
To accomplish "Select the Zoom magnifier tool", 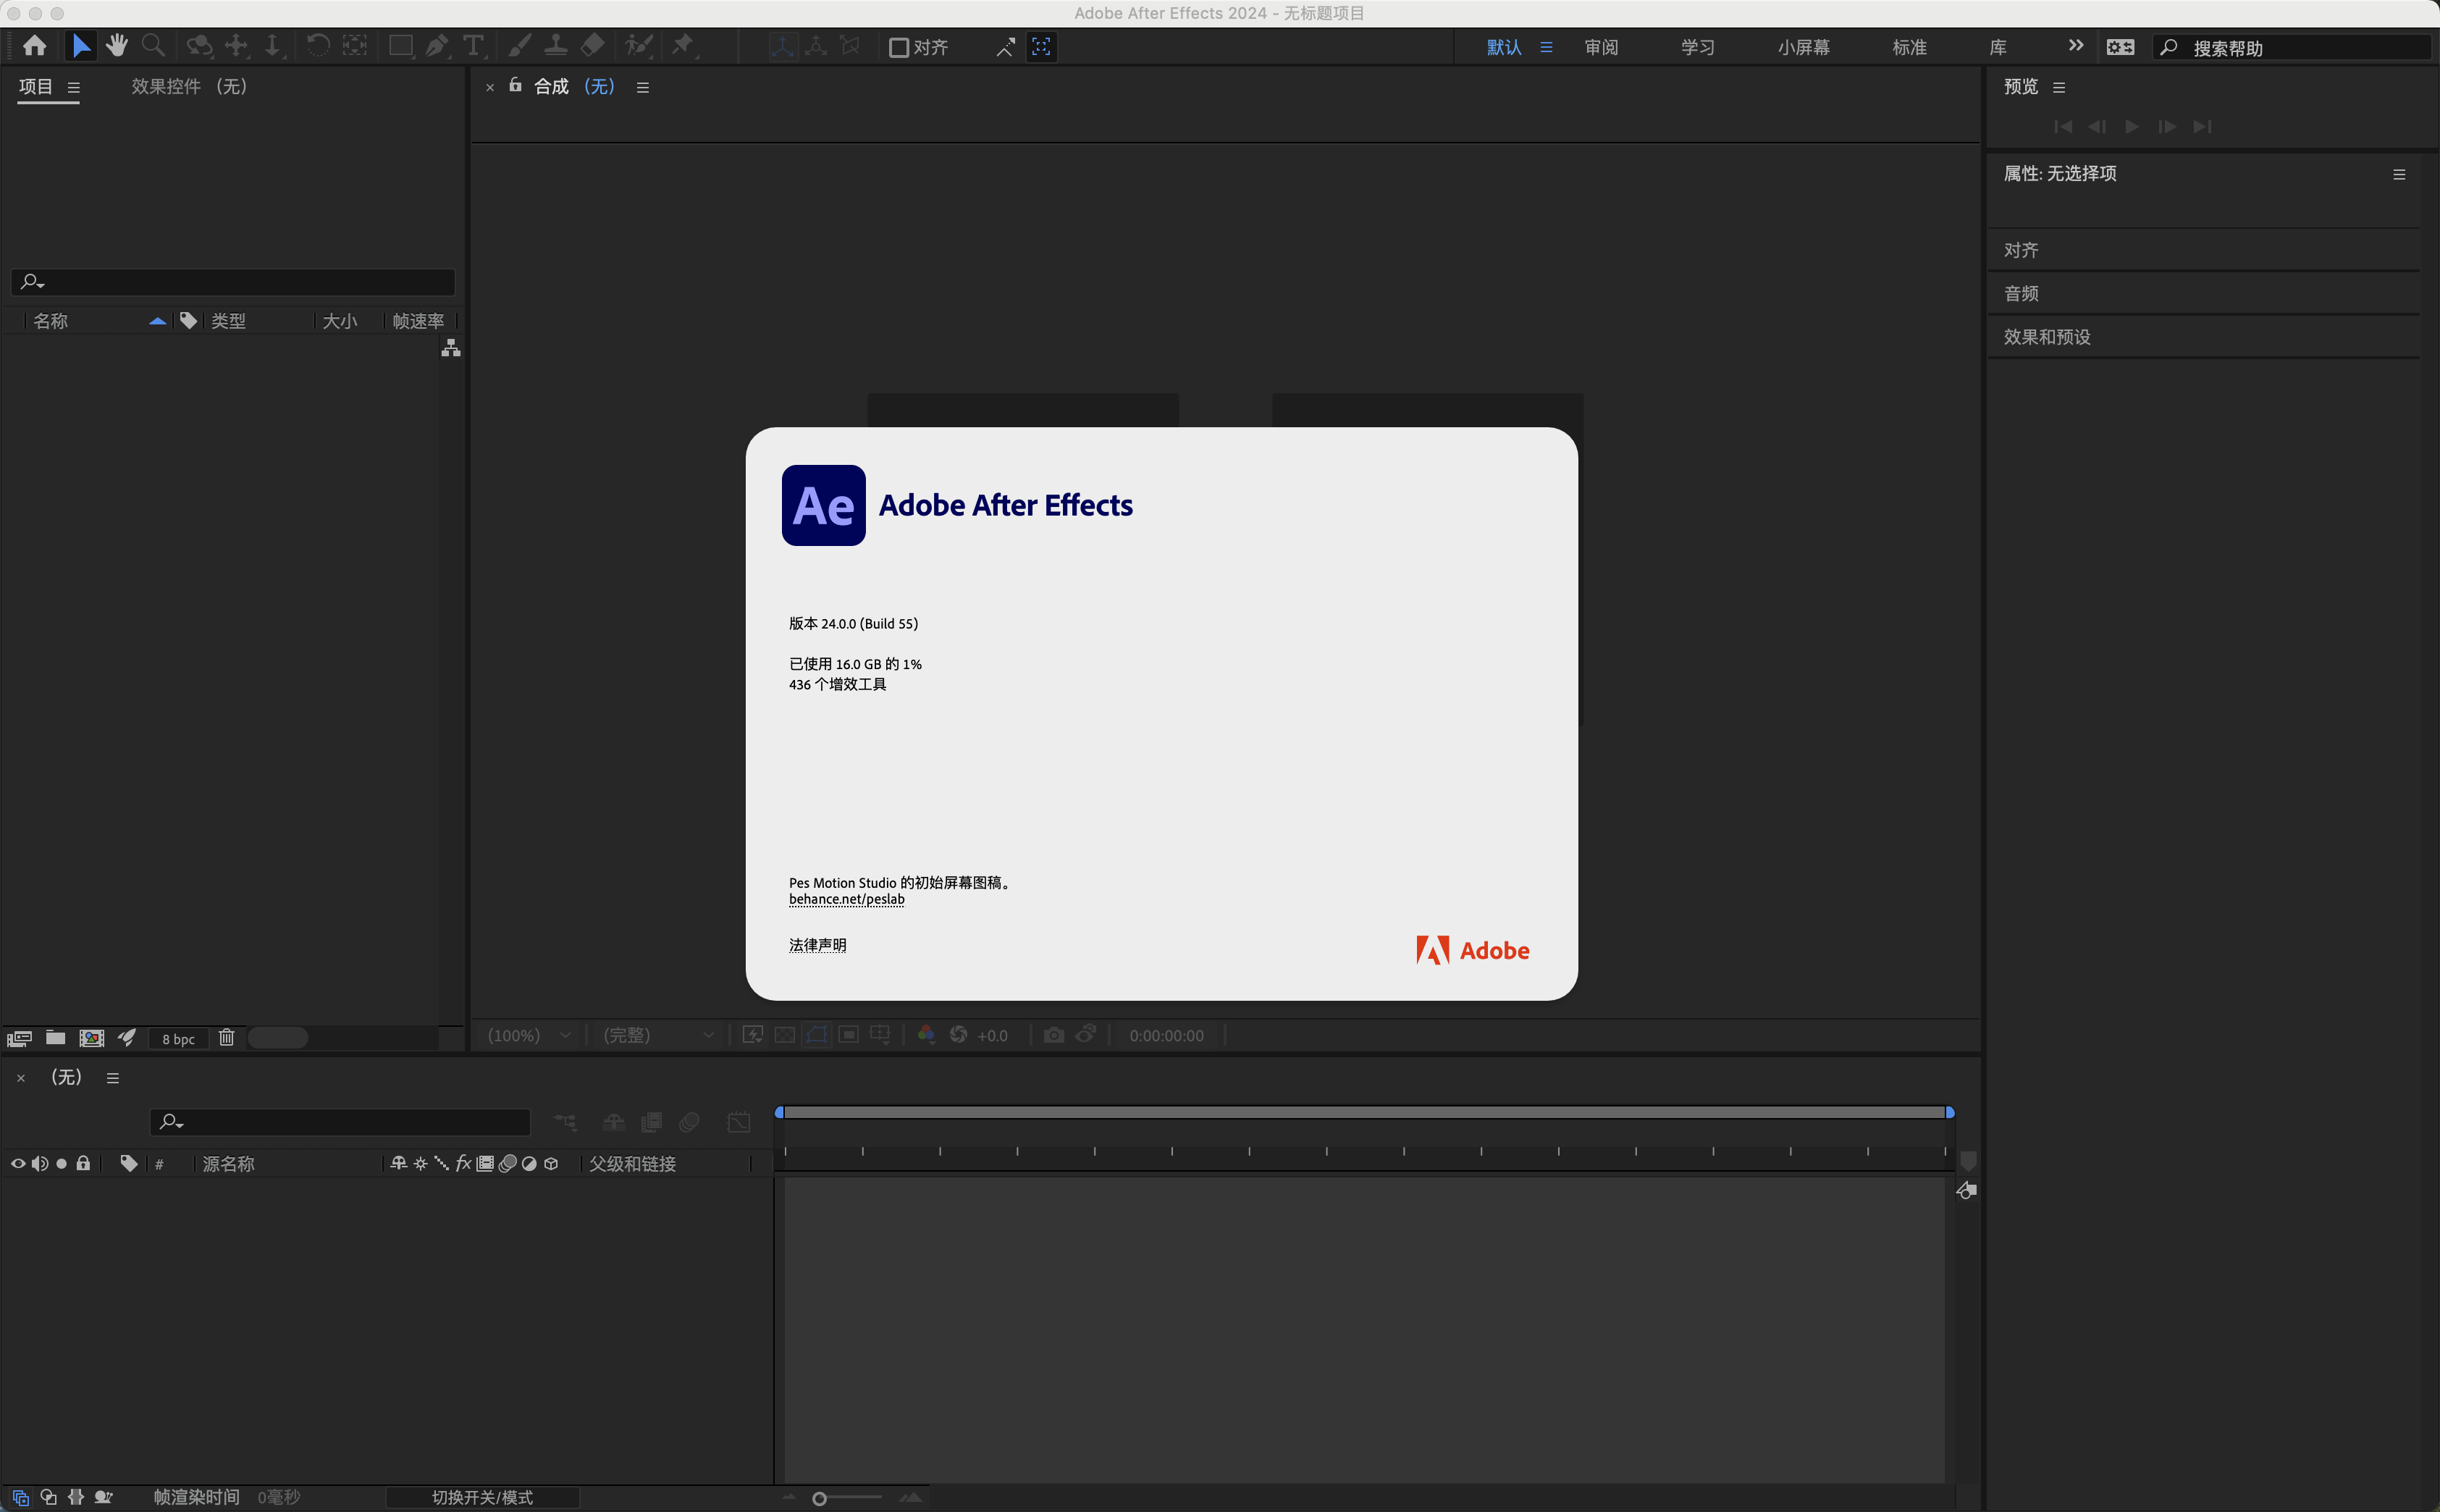I will pyautogui.click(x=153, y=46).
